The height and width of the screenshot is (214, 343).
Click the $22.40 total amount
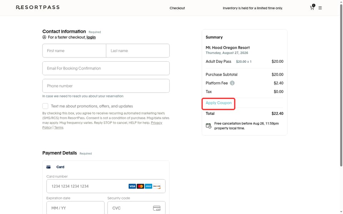pos(277,113)
